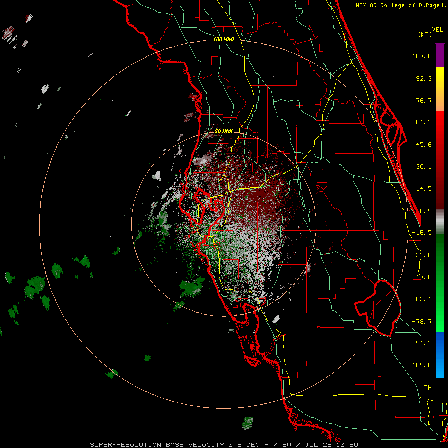
Task: Click the -47.6 velocity scale value
Action: (422, 277)
